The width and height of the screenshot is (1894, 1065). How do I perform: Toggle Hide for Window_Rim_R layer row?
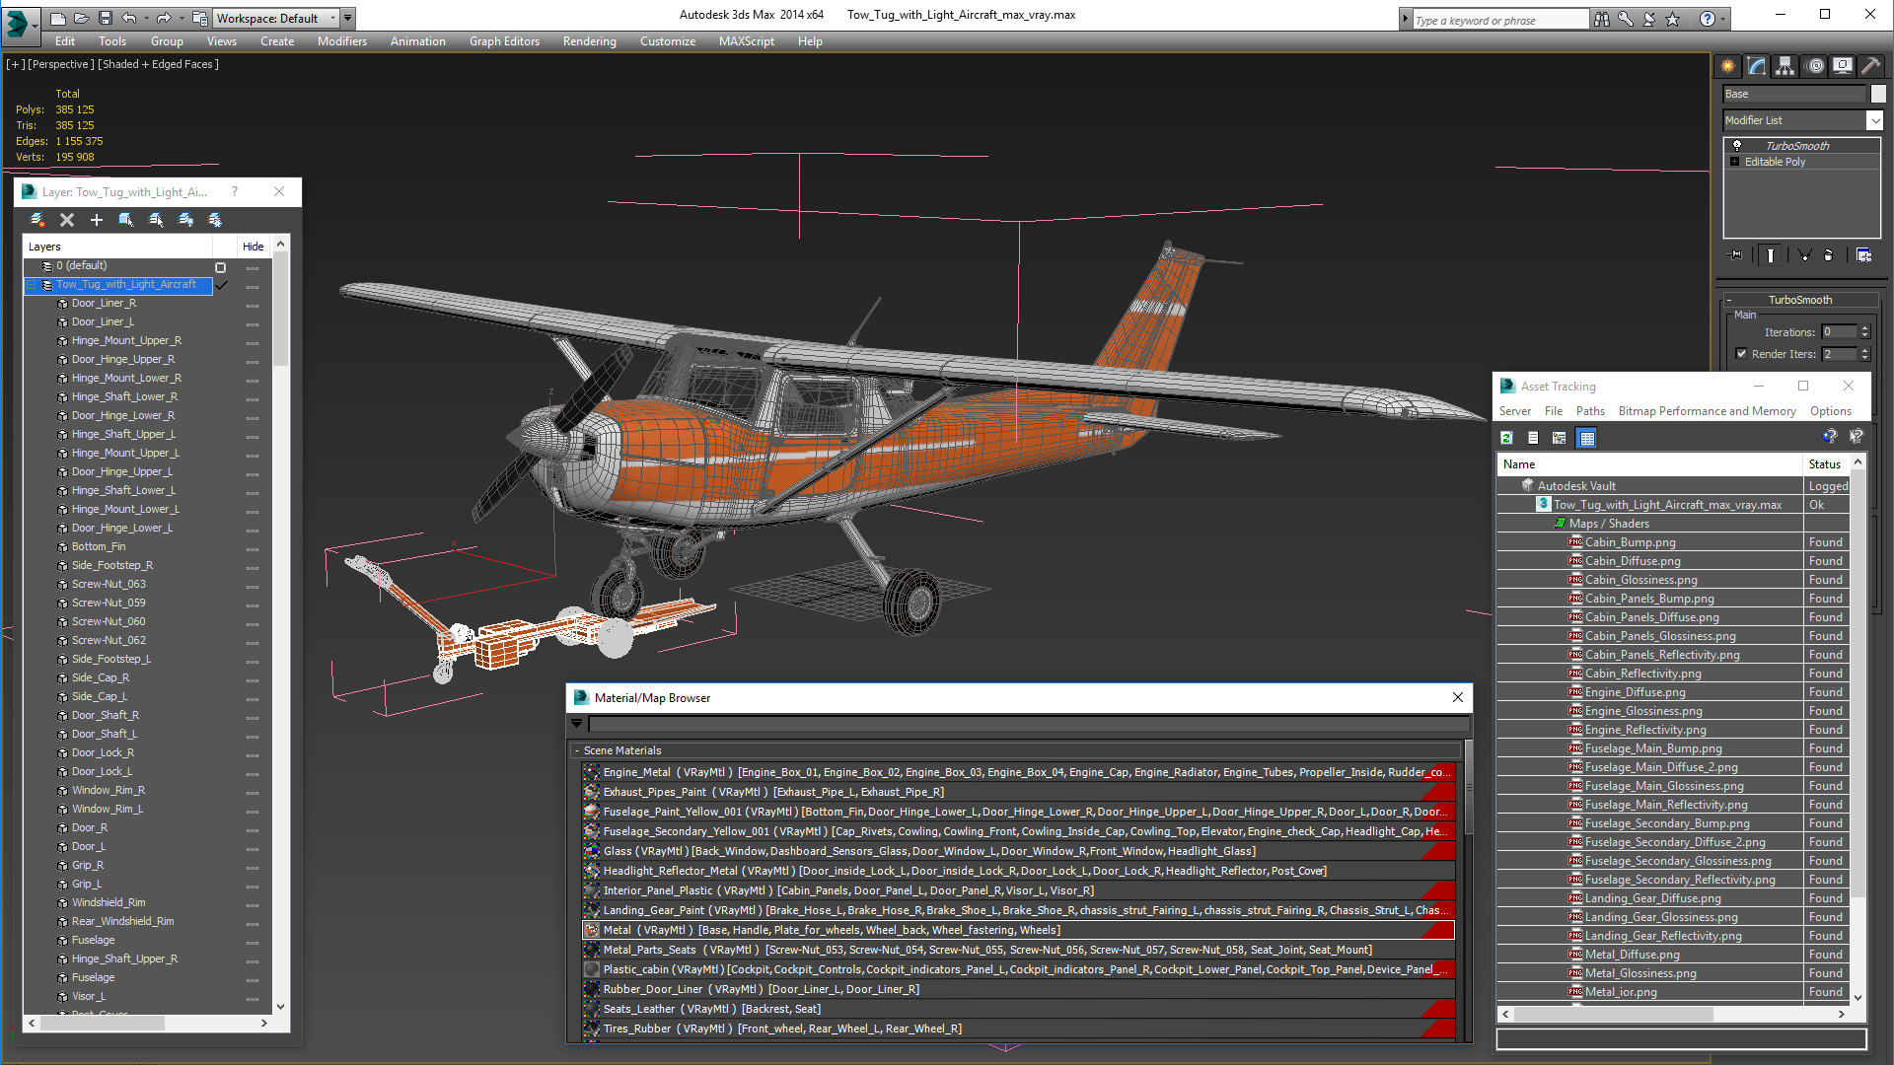coord(253,792)
